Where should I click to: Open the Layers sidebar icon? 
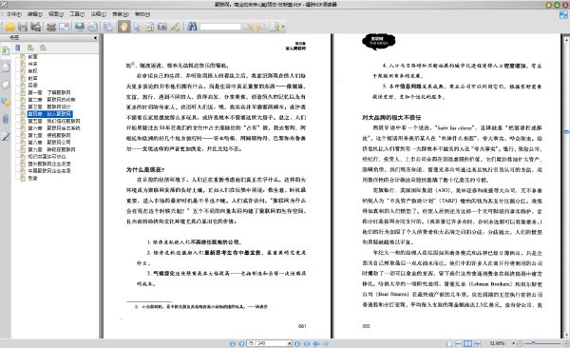[x=6, y=85]
